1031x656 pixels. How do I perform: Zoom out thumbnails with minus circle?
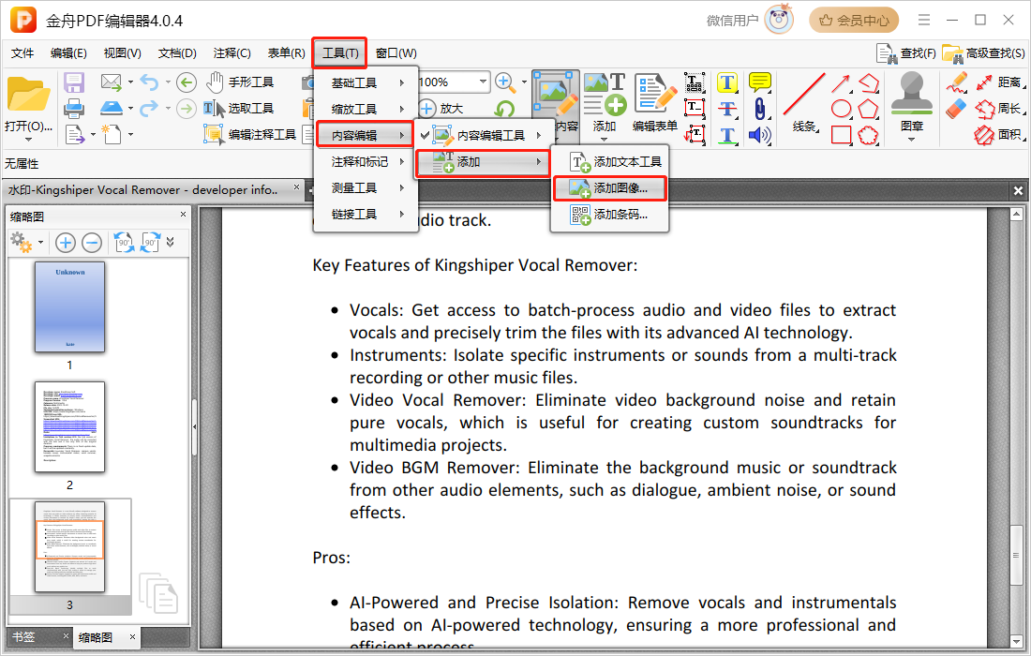(92, 243)
